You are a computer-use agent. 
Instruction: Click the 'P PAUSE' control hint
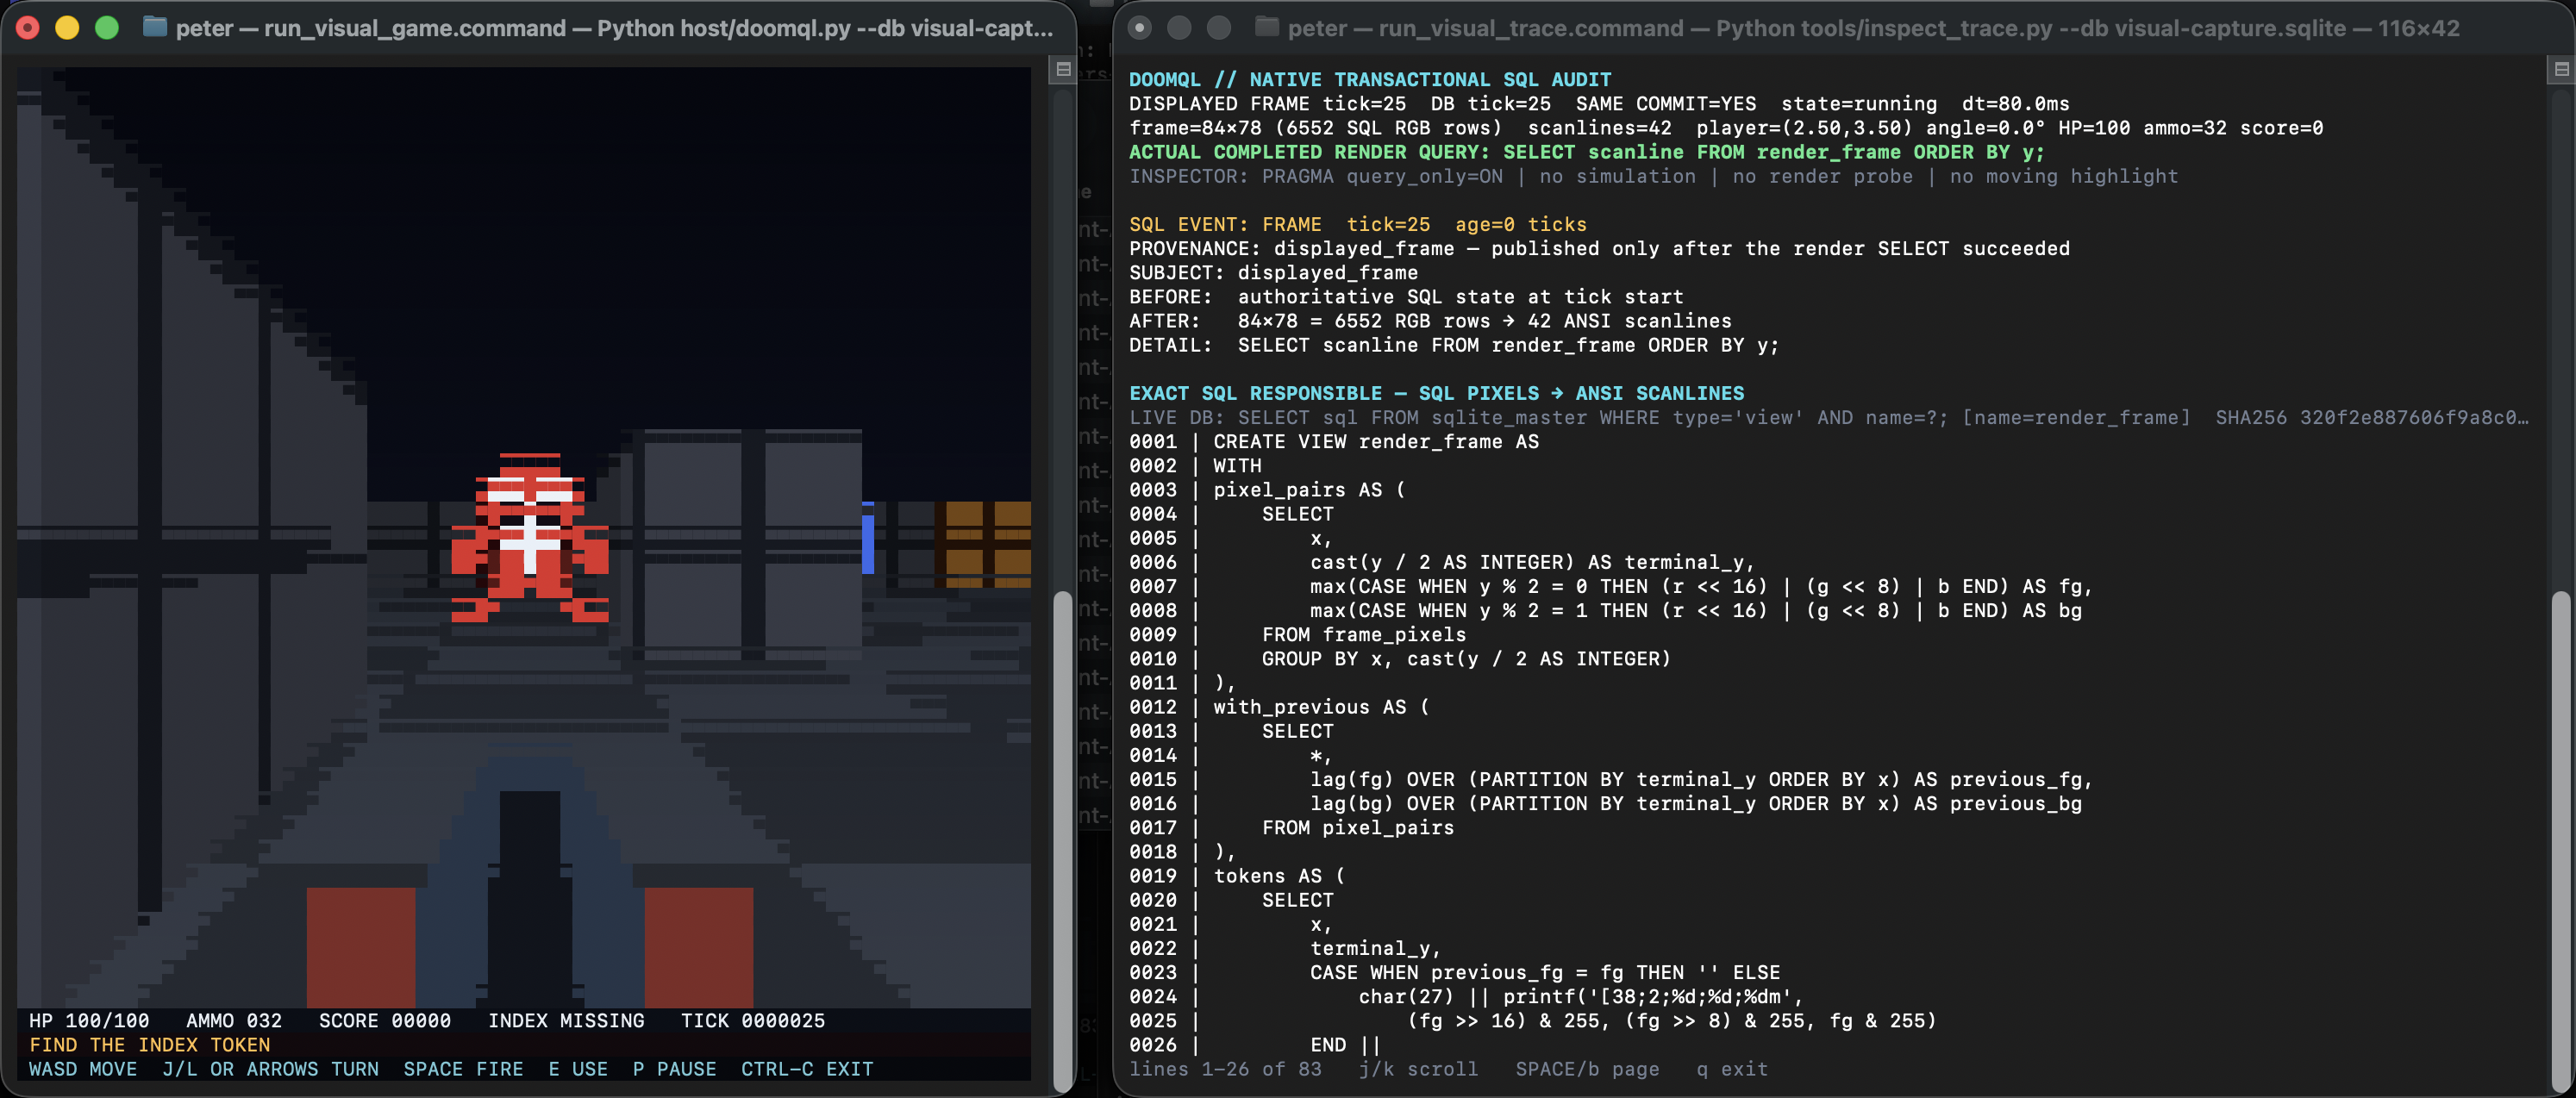(x=674, y=1069)
